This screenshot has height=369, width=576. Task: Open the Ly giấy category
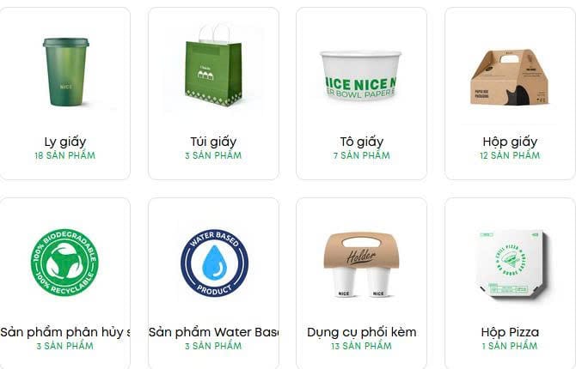coord(65,142)
